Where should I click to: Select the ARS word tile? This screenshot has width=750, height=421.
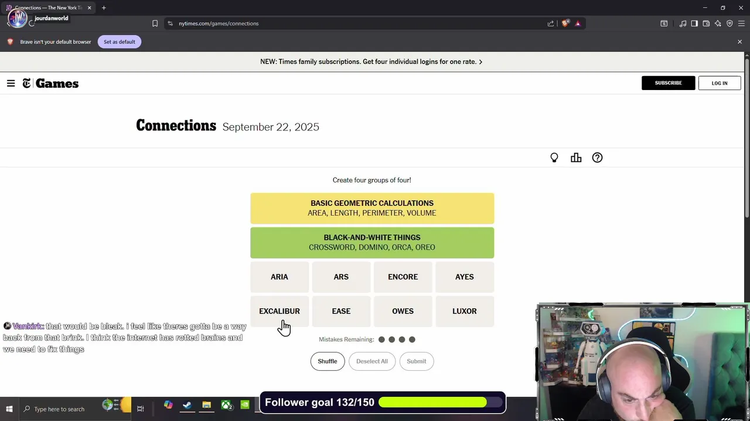pyautogui.click(x=341, y=277)
